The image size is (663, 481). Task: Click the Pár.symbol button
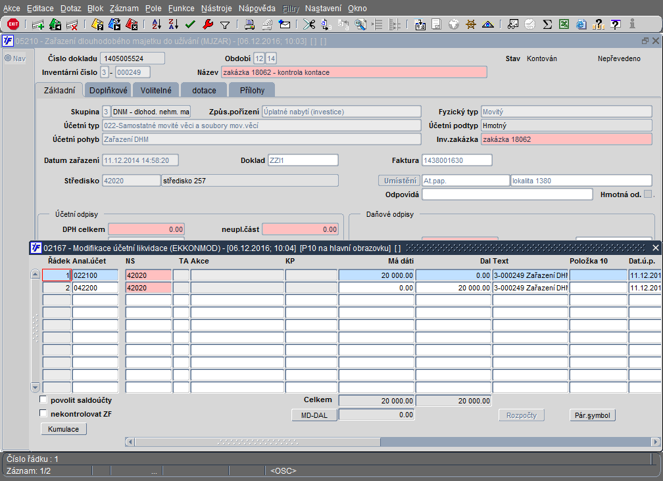(x=592, y=415)
